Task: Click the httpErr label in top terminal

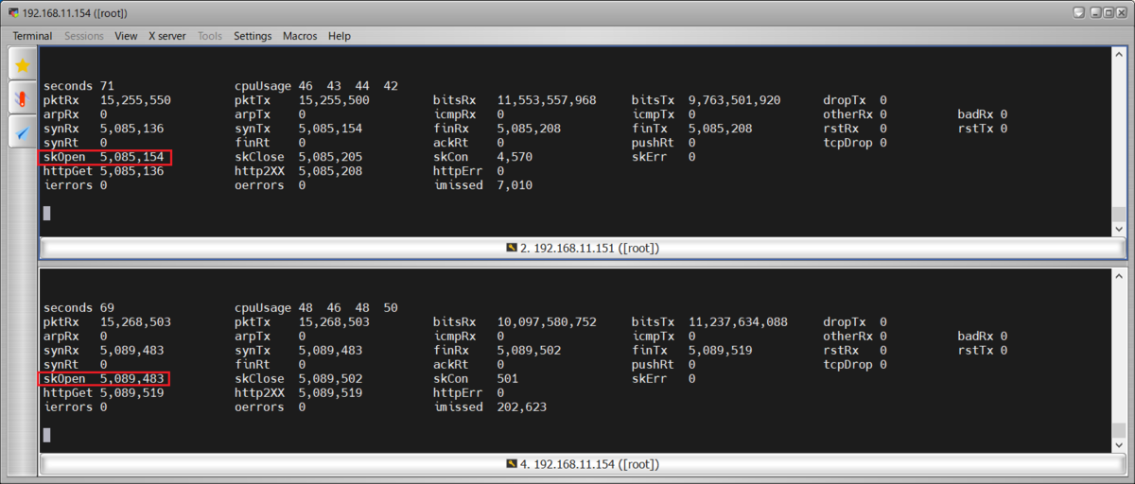Action: pyautogui.click(x=458, y=171)
